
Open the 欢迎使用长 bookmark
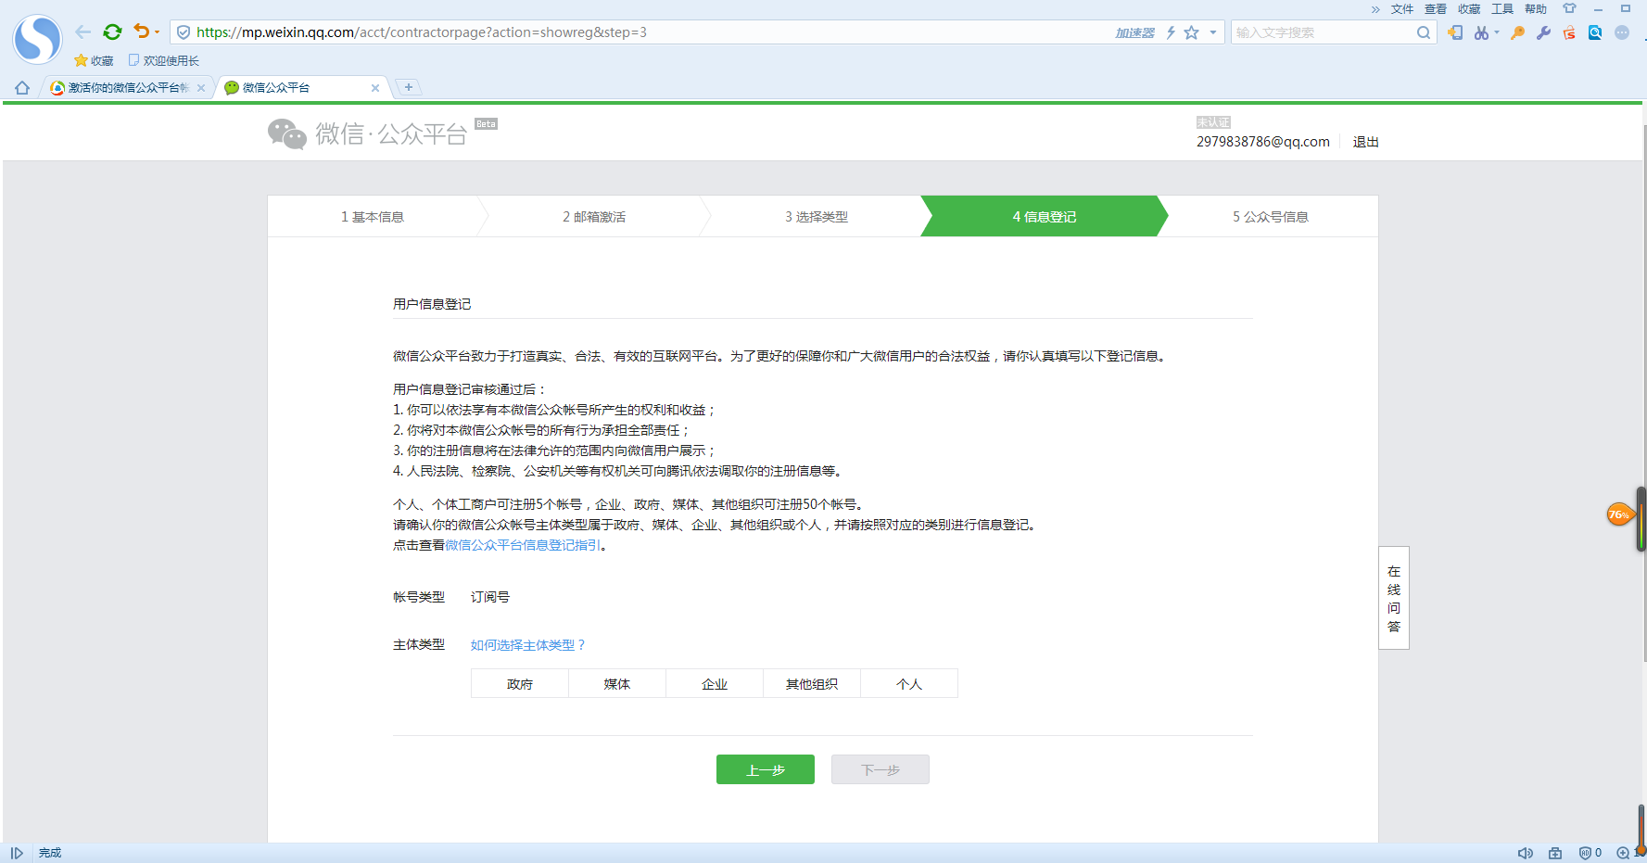pos(164,60)
